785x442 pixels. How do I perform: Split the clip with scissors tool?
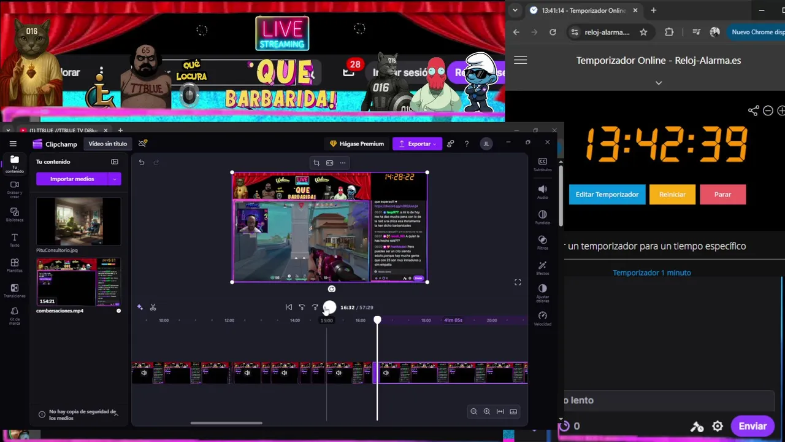pyautogui.click(x=153, y=307)
